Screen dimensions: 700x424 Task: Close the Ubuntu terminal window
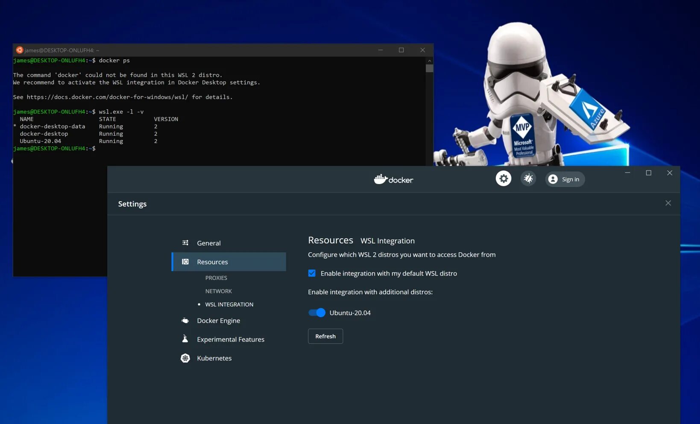click(422, 50)
